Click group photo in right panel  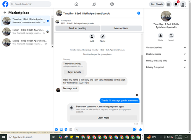click(x=166, y=16)
